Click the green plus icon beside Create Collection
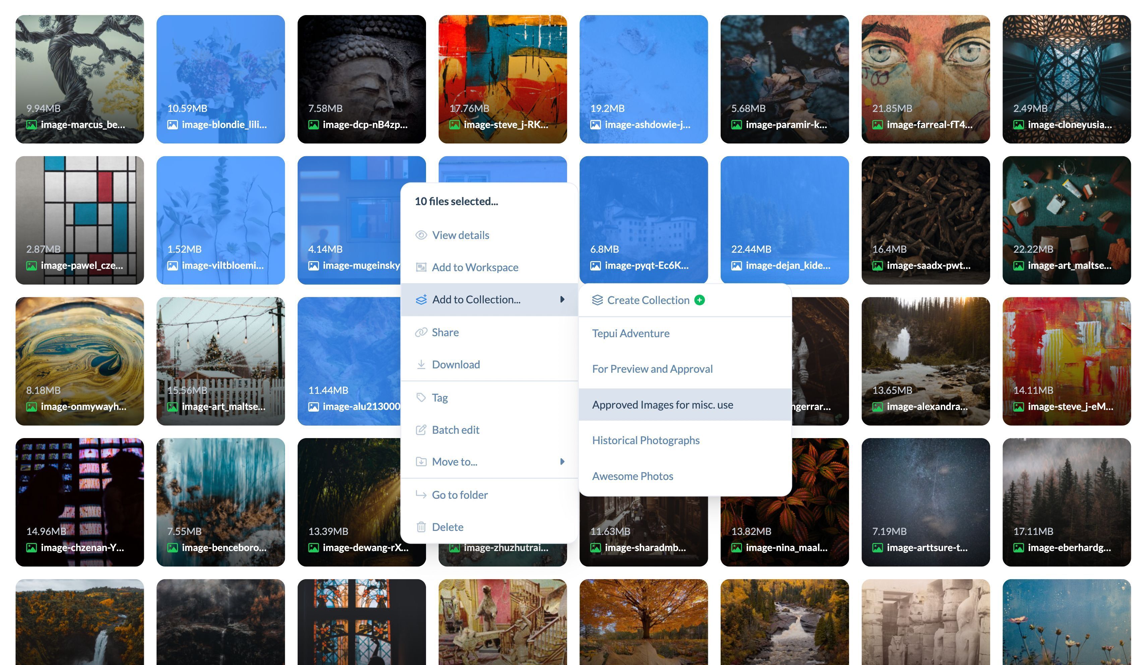Screen dimensions: 1145x665 pyautogui.click(x=700, y=300)
